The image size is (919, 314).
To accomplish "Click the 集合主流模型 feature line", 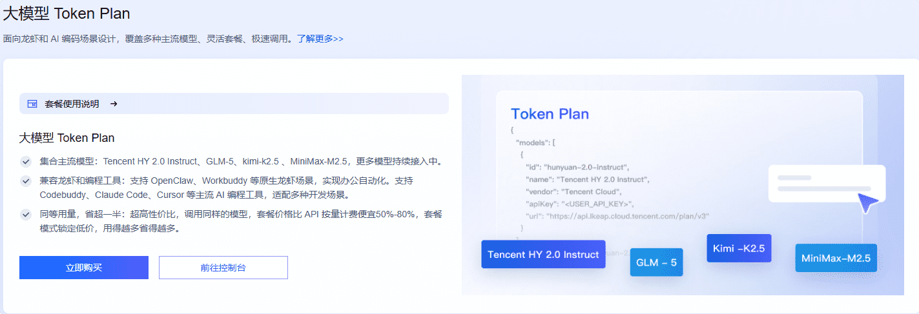I will click(242, 161).
